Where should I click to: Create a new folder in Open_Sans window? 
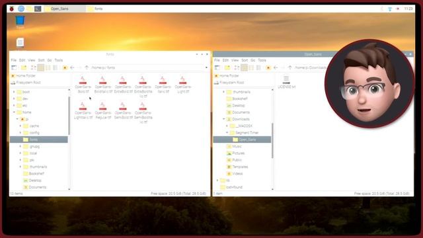coord(227,67)
